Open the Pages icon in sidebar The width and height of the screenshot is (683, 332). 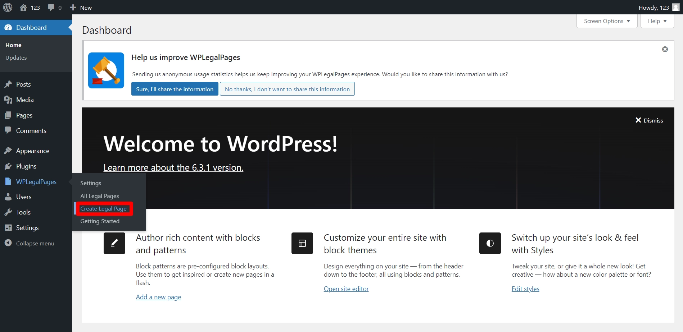[x=9, y=115]
